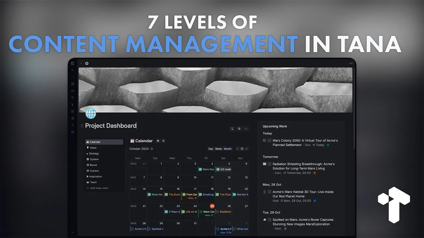Open today's calendar icon in left rail

point(73,84)
